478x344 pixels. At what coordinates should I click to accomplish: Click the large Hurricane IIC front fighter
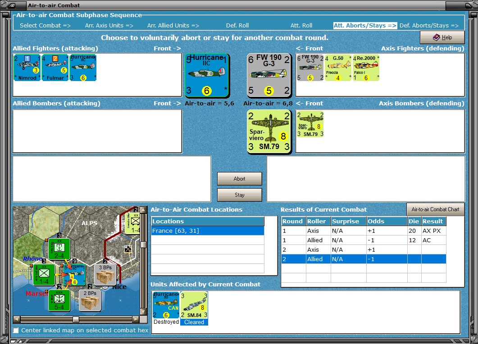click(207, 75)
